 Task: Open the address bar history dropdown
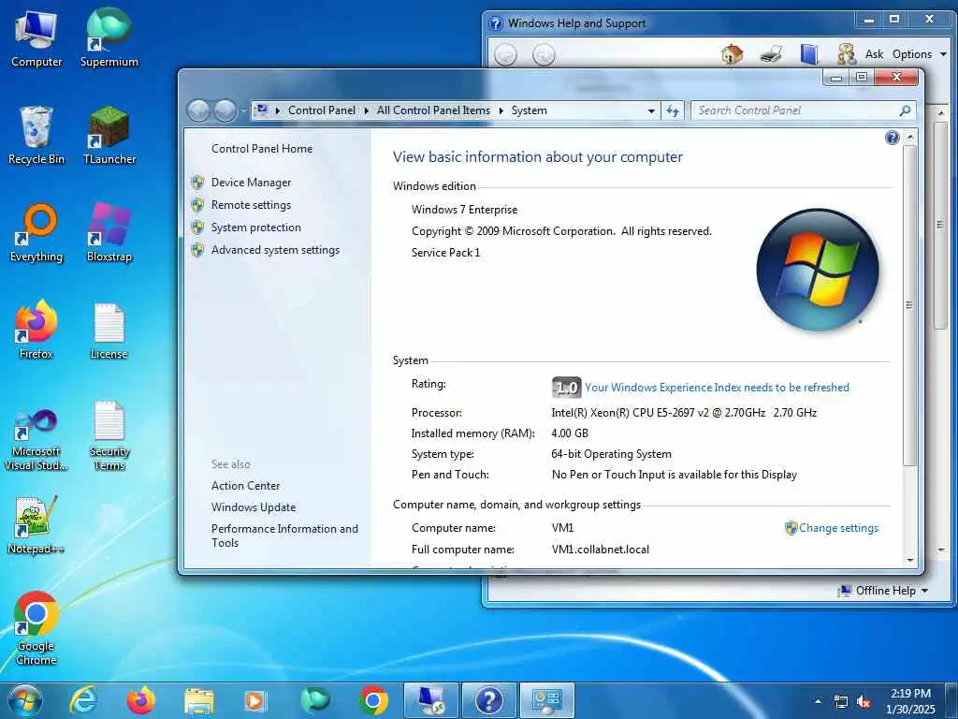[x=651, y=110]
